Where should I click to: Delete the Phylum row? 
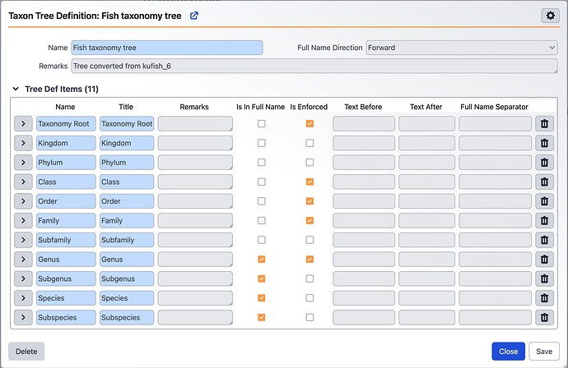[544, 163]
